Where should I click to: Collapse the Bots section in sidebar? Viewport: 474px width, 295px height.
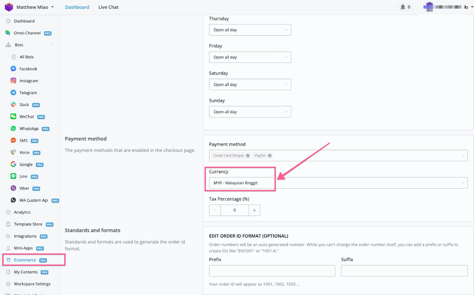53,45
